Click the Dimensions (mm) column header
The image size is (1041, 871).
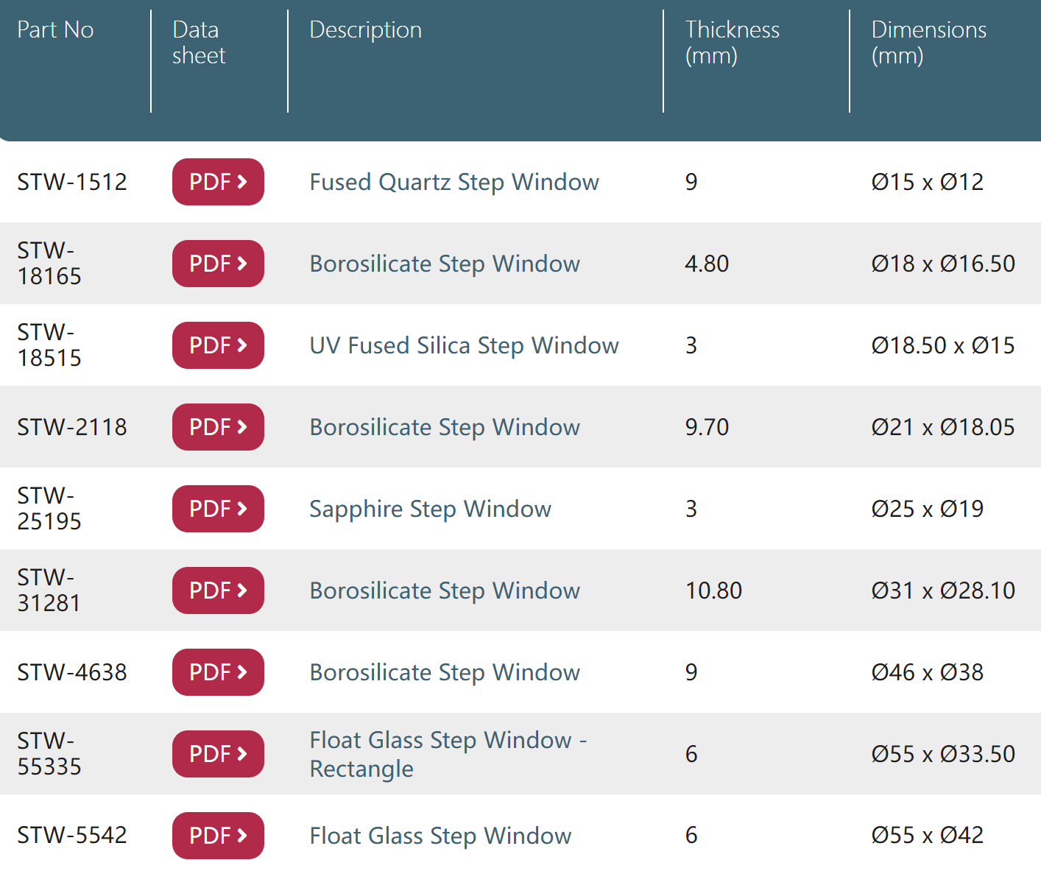929,43
